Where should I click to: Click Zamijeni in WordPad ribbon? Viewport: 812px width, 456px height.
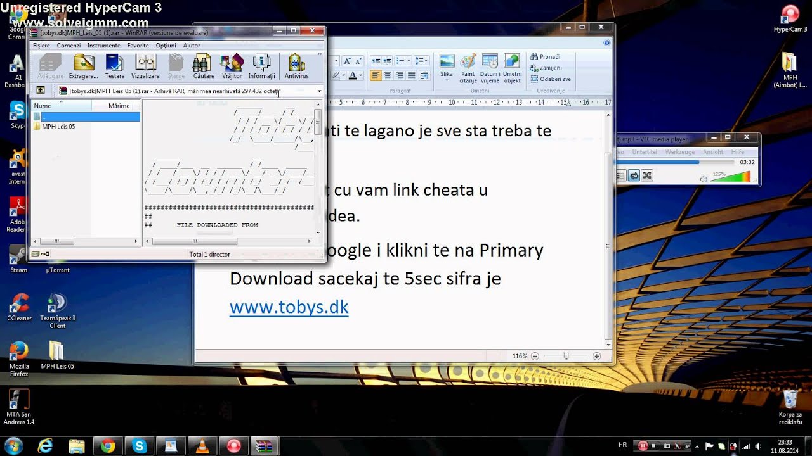(546, 68)
